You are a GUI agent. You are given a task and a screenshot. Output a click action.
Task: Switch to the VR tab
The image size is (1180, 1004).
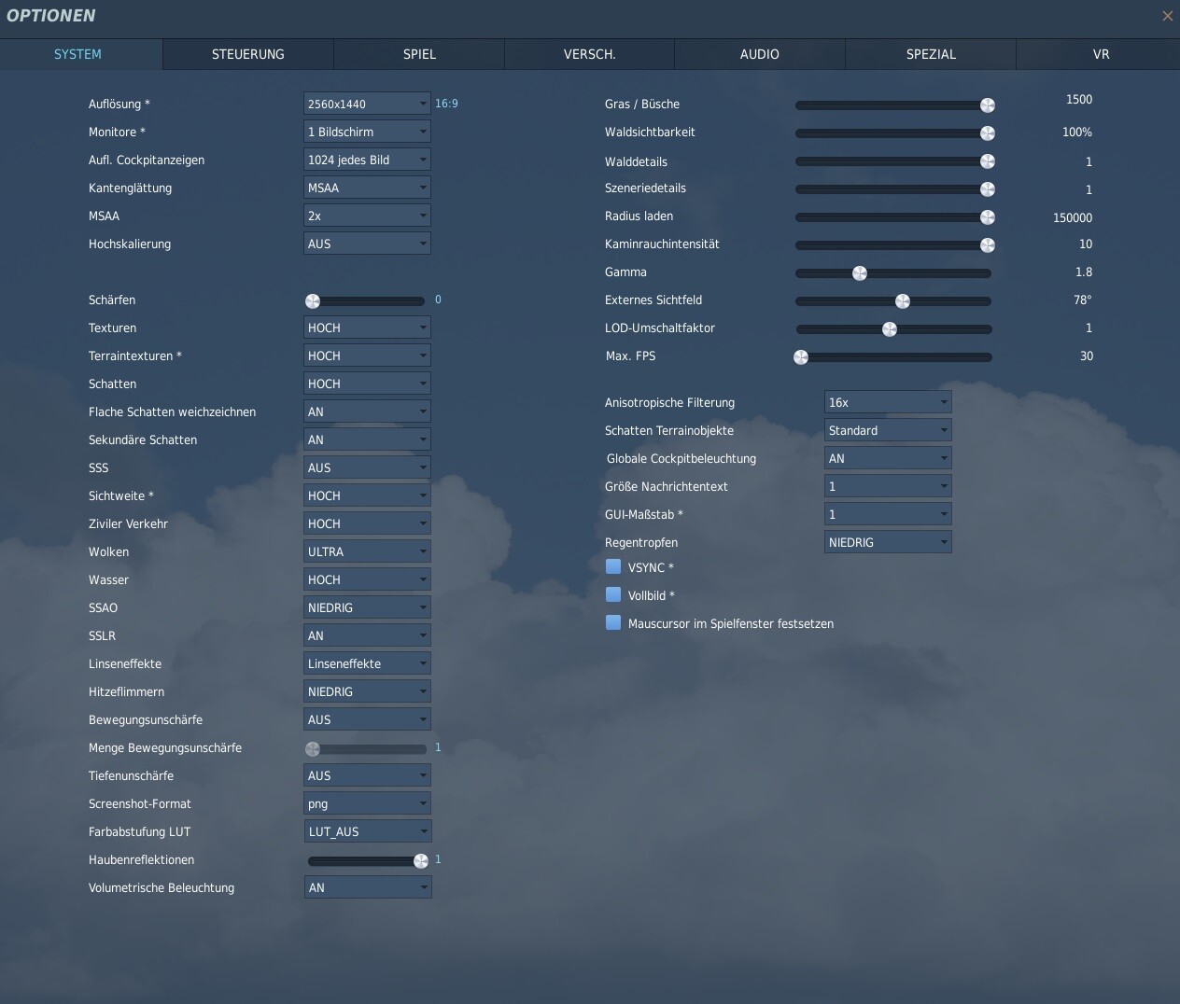click(1101, 54)
